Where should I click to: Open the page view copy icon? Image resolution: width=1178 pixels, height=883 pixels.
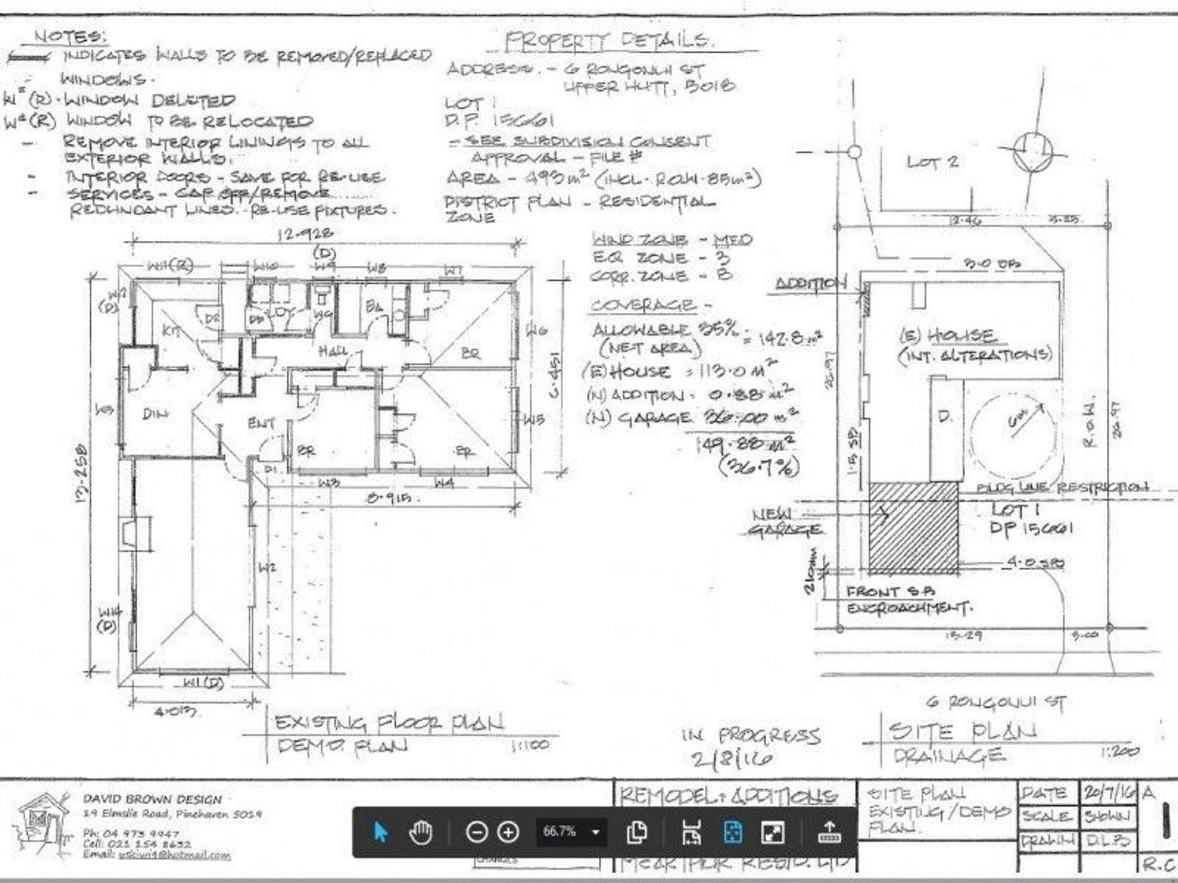pos(637,832)
